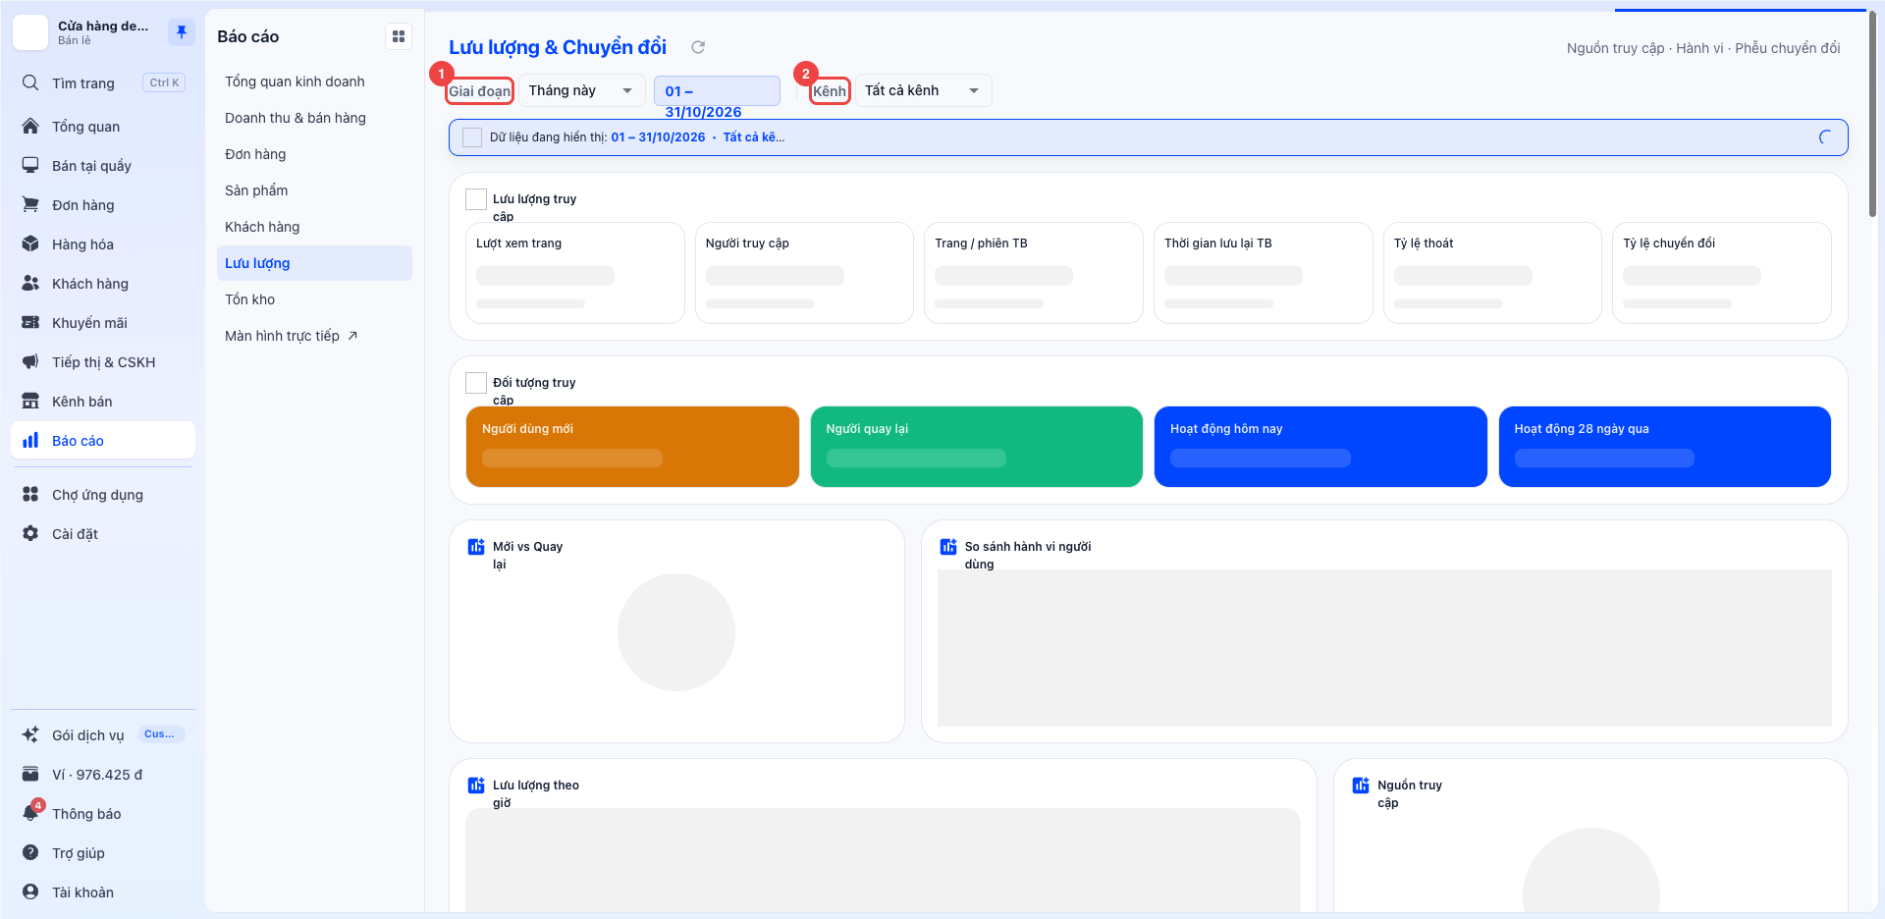Select the Hàng hóa box icon
1885x919 pixels.
point(30,243)
